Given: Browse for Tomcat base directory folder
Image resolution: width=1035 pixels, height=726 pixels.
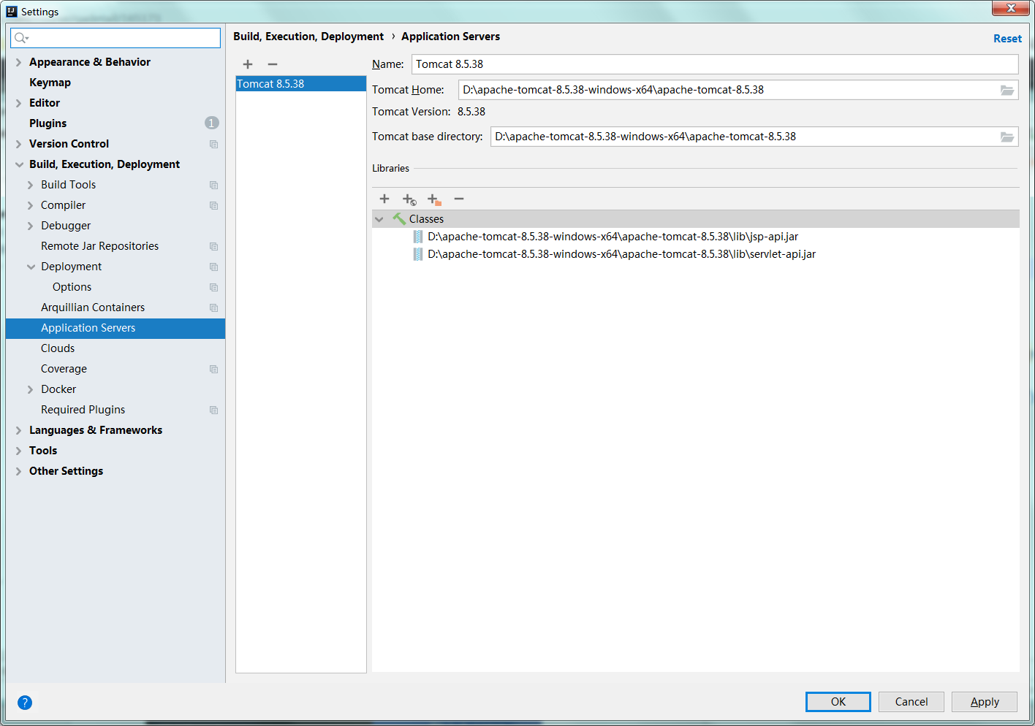Looking at the screenshot, I should tap(1007, 137).
